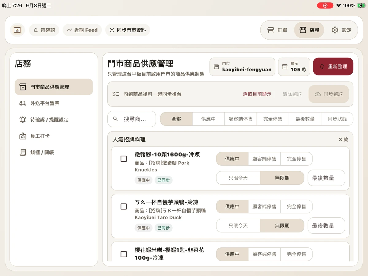
Task: Click the 已同步 badge on 燉豬腳
Action: (x=163, y=180)
